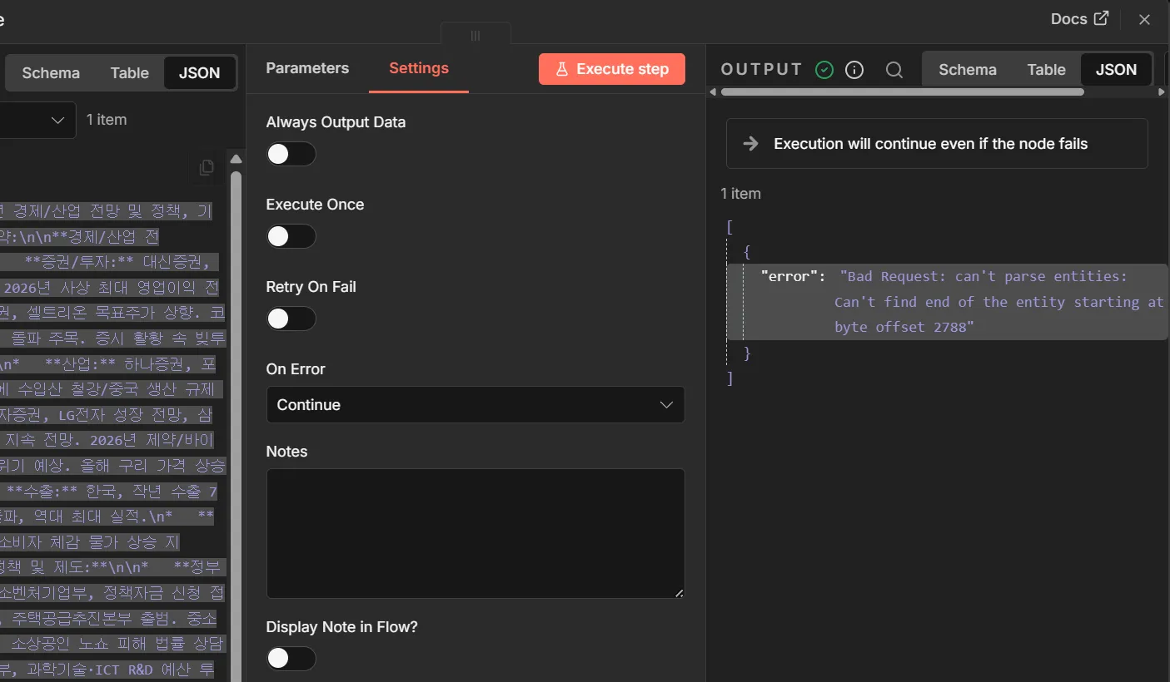Toggle Always Output Data switch
The image size is (1170, 682).
click(291, 154)
